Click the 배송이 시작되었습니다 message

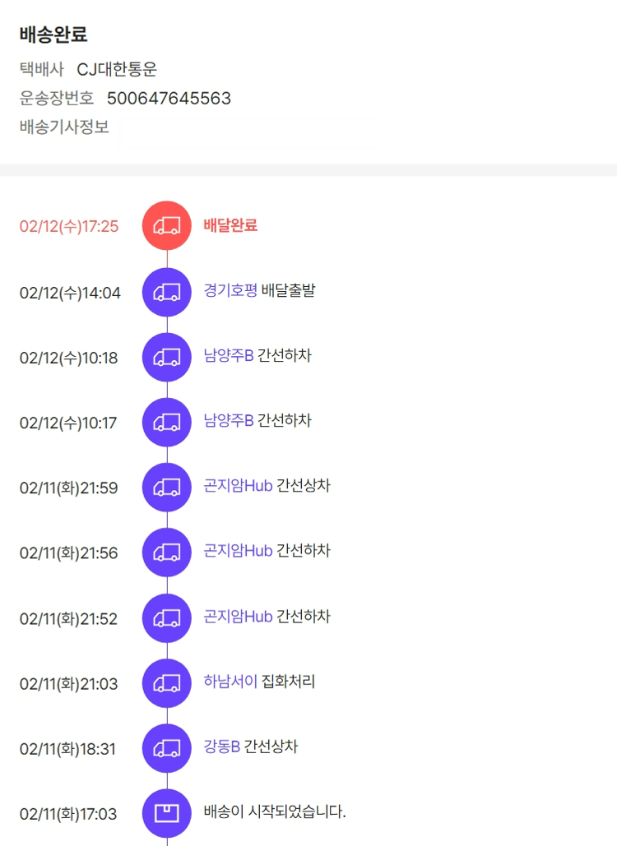click(275, 812)
